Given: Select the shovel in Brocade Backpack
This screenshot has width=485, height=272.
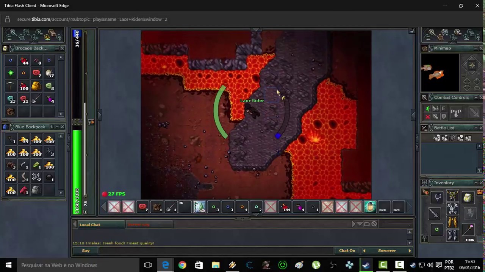Looking at the screenshot, I should click(36, 99).
